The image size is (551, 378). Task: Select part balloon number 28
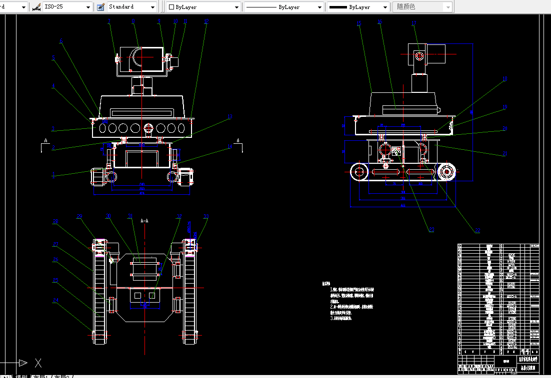[x=55, y=222]
